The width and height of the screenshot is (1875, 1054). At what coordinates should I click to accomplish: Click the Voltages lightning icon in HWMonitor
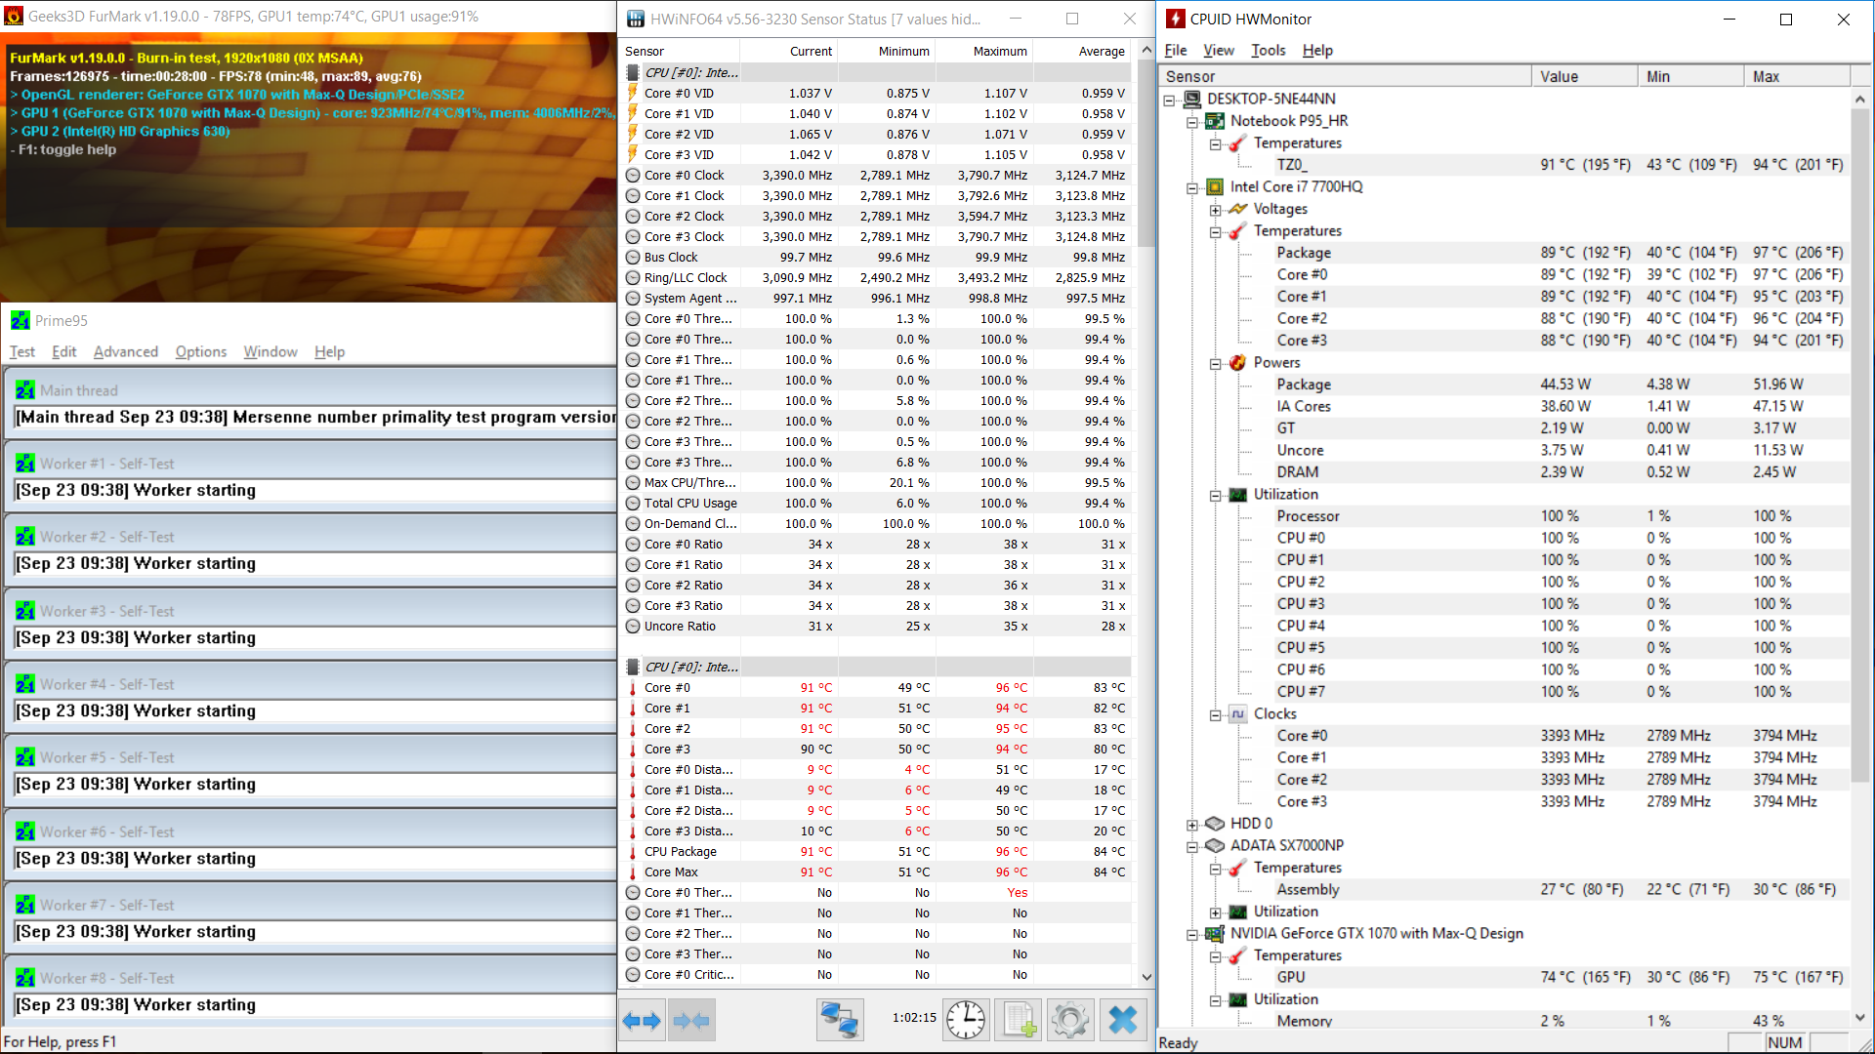(x=1237, y=209)
